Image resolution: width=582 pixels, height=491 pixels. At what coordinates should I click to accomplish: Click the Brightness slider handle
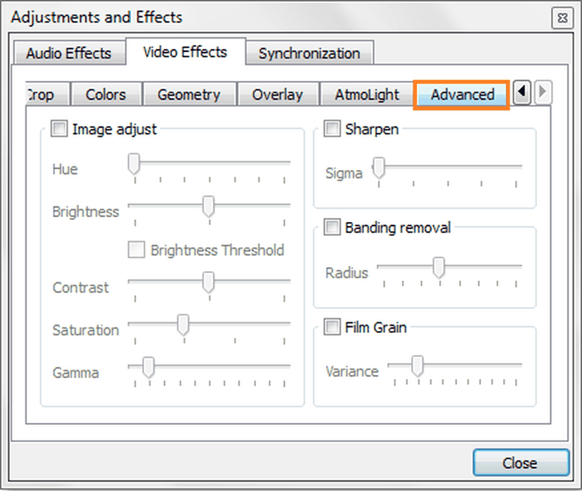tap(208, 207)
